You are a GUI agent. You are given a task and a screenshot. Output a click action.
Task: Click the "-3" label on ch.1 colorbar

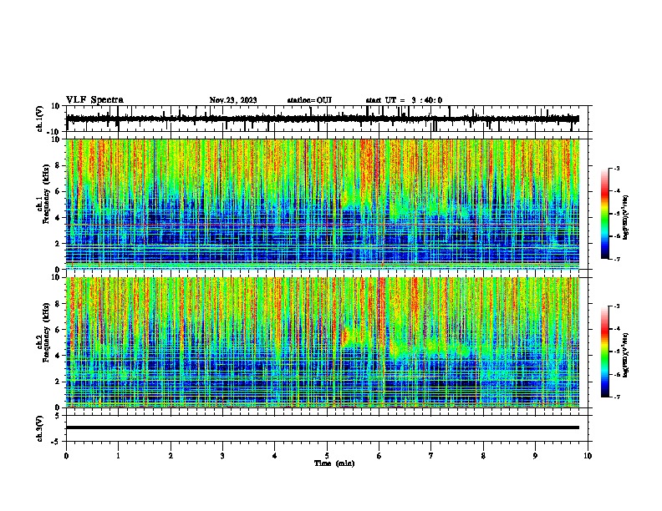(x=616, y=168)
